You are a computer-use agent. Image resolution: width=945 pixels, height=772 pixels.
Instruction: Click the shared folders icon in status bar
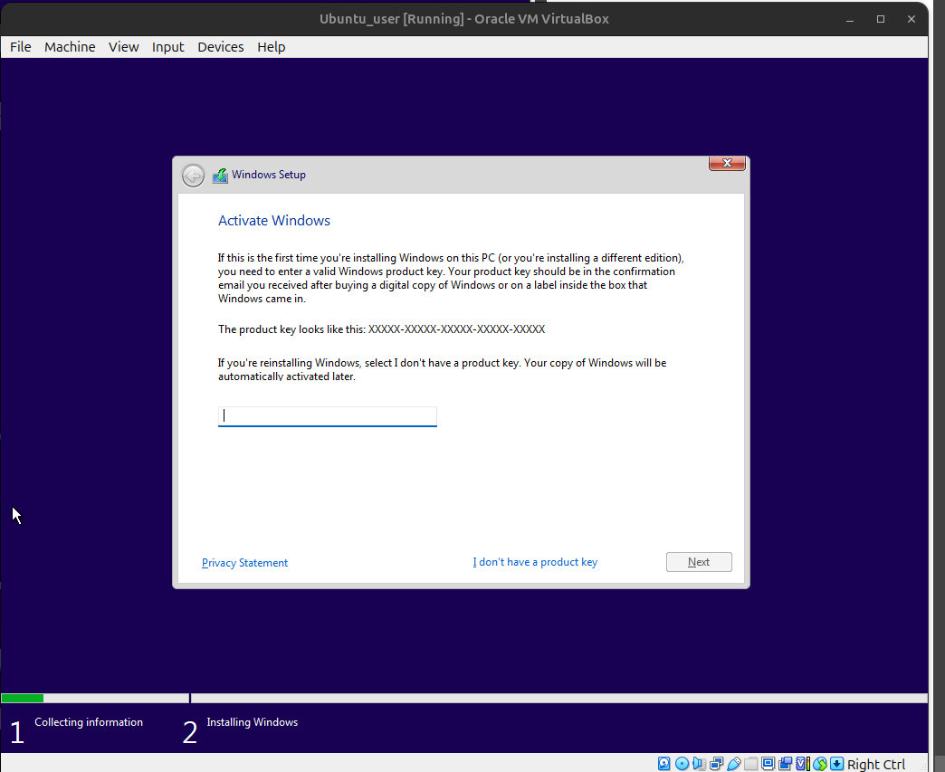[x=751, y=764]
